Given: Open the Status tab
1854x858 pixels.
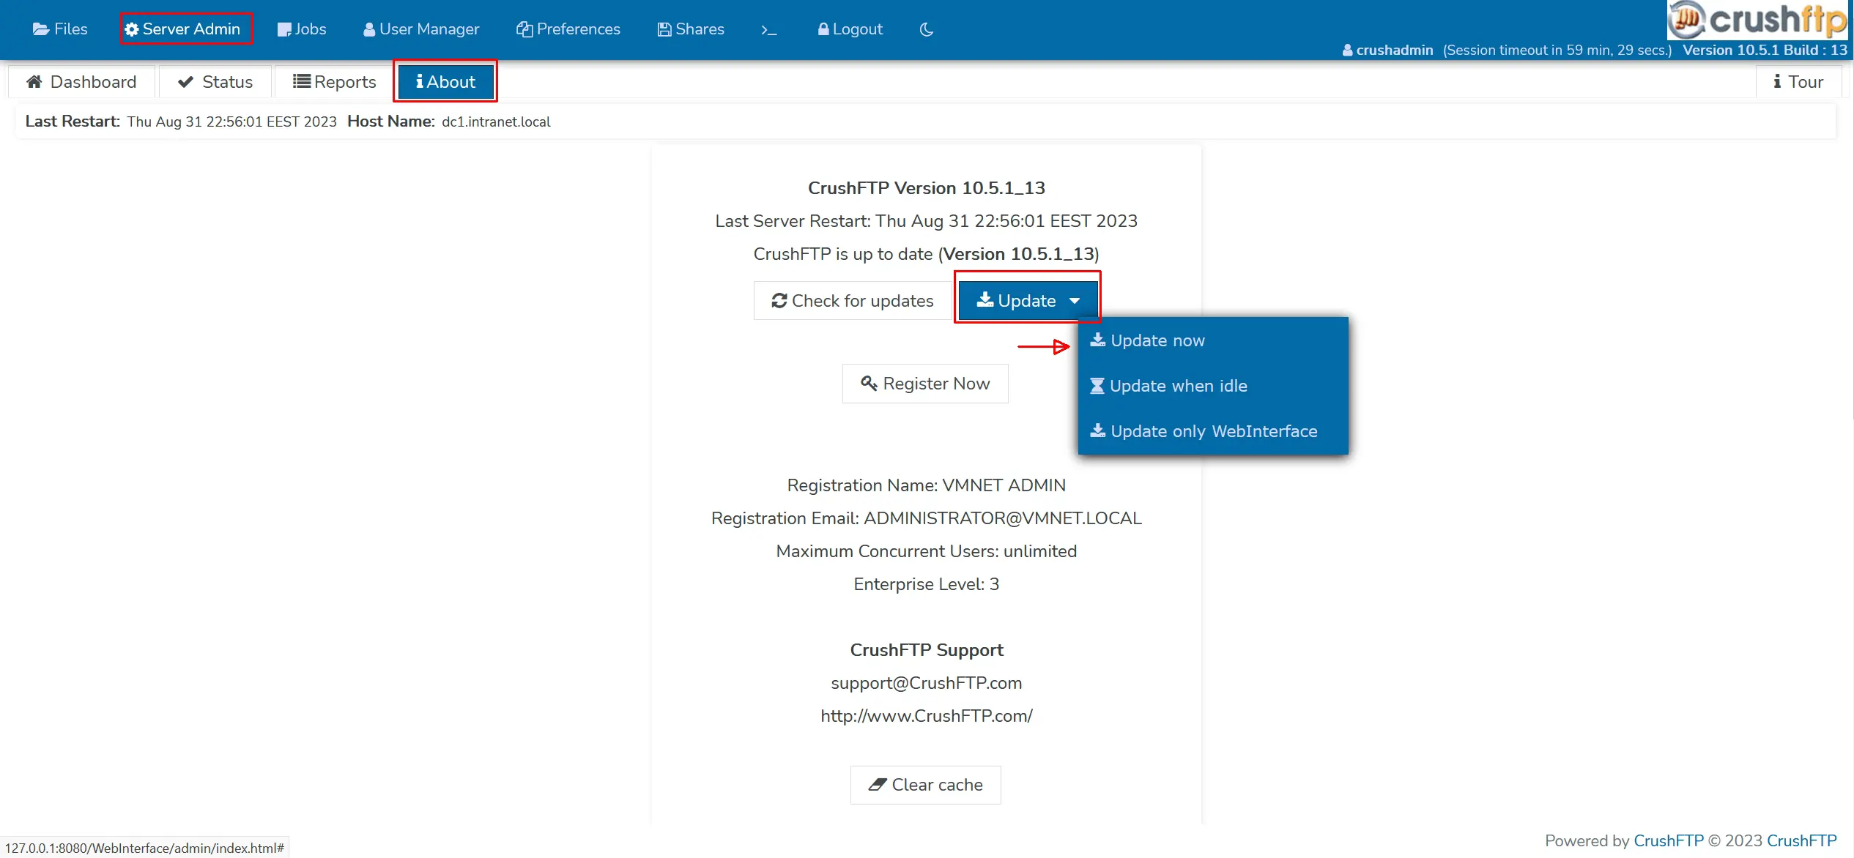Looking at the screenshot, I should click(x=215, y=82).
